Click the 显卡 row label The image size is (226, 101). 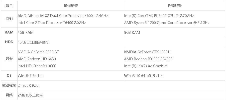[x=9, y=59]
